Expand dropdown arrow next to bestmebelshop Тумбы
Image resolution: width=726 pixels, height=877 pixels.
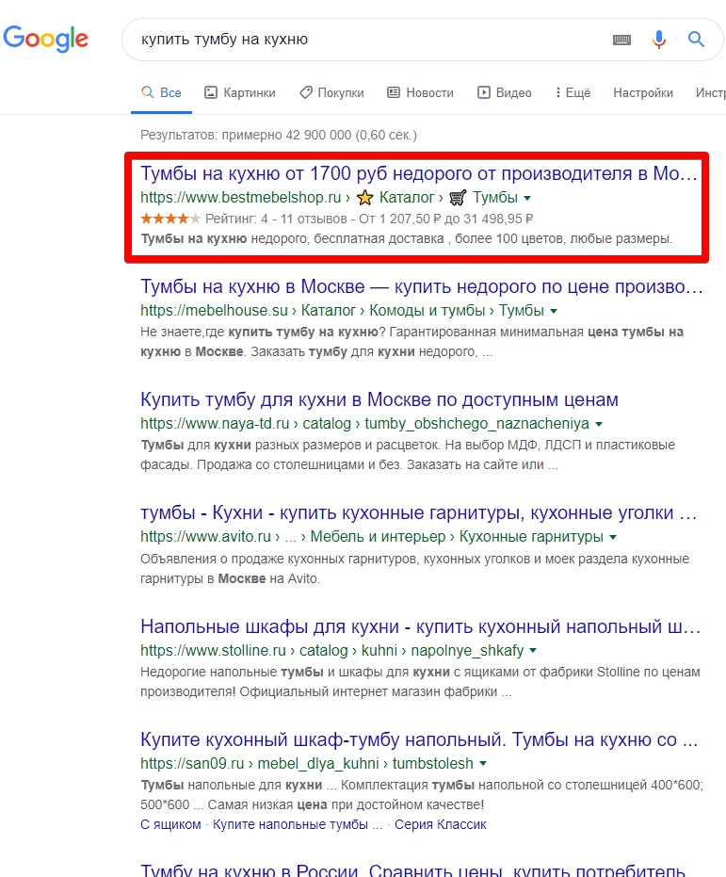pos(527,199)
